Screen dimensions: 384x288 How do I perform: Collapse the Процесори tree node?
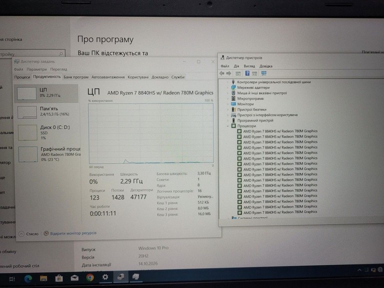click(x=227, y=126)
